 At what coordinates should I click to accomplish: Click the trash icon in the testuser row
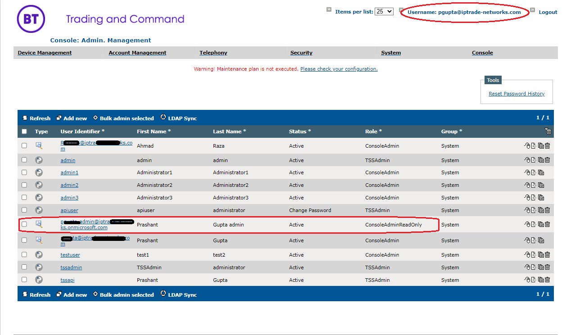click(x=548, y=255)
